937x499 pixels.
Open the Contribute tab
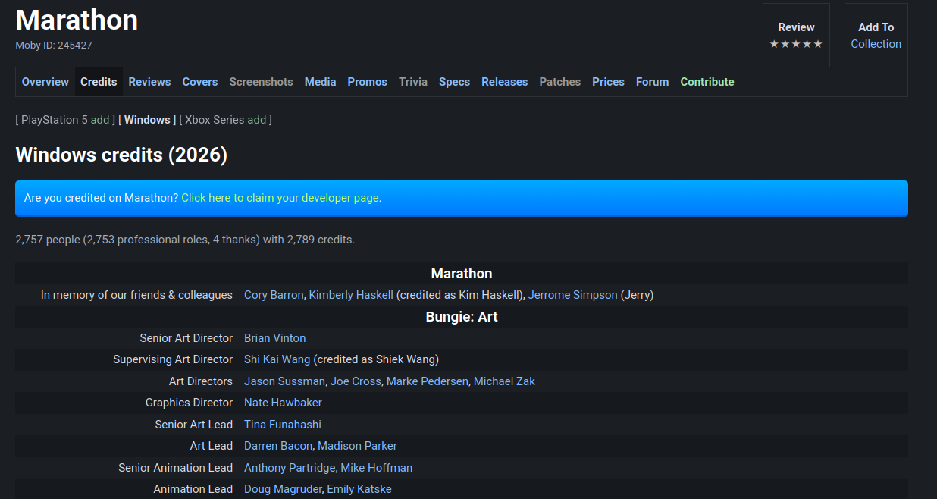click(707, 82)
